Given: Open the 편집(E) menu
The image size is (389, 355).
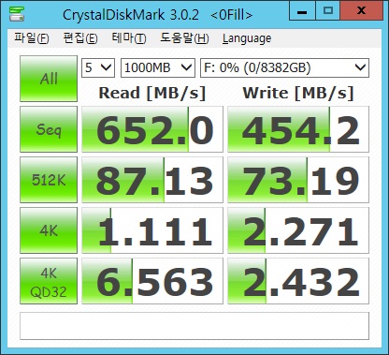Looking at the screenshot, I should [x=80, y=38].
